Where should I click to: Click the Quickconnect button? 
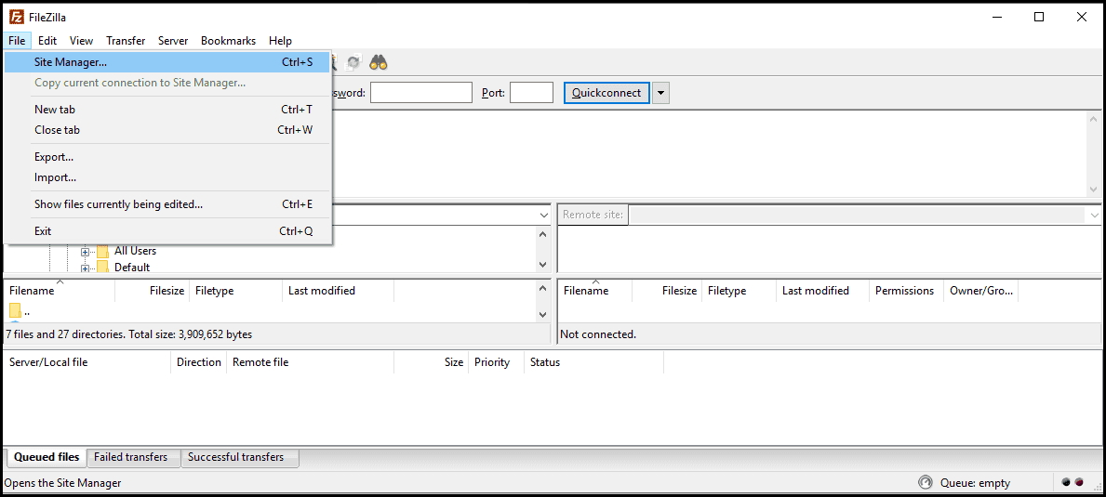606,93
